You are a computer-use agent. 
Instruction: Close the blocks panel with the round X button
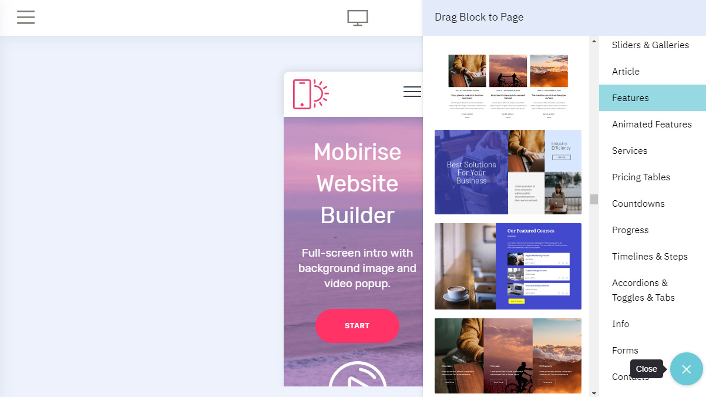(686, 369)
